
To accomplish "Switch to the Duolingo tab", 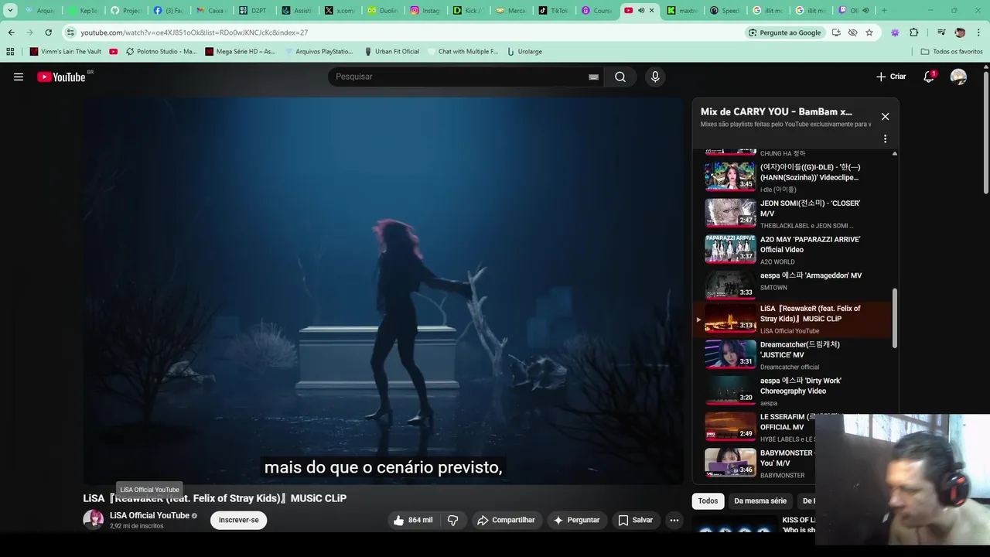I will click(382, 11).
